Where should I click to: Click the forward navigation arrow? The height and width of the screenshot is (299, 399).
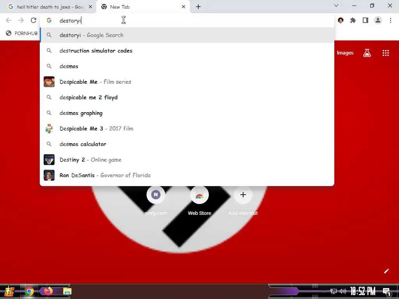tap(21, 20)
